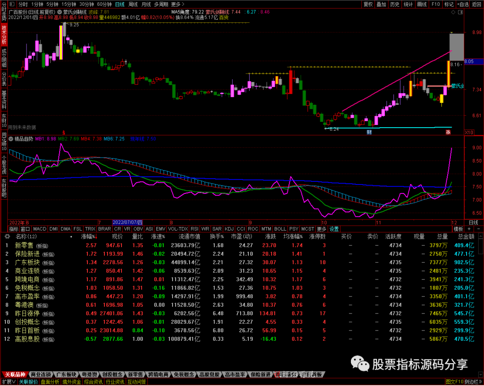
Task: Click the red $ marker below the chart
Action: click(64, 133)
